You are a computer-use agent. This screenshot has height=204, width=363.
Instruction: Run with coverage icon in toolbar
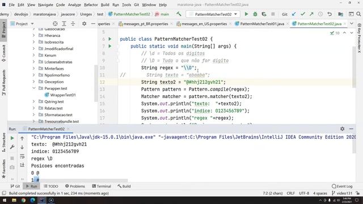(x=264, y=14)
